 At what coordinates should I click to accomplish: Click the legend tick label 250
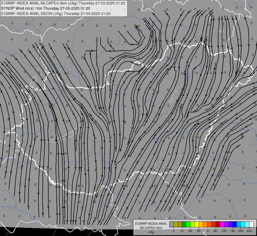click(241, 231)
